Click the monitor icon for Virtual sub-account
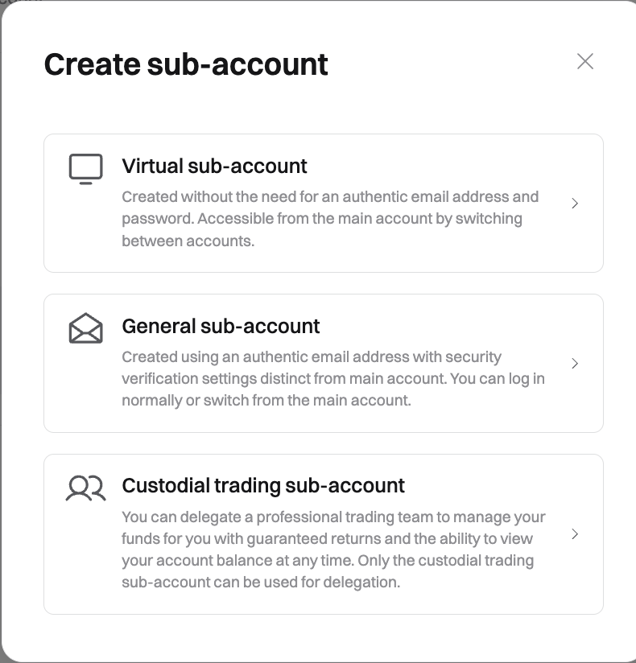This screenshot has height=663, width=636. pyautogui.click(x=86, y=169)
